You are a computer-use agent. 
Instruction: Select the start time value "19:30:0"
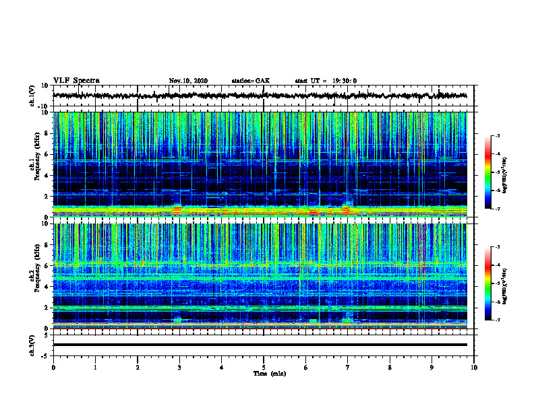[345, 81]
